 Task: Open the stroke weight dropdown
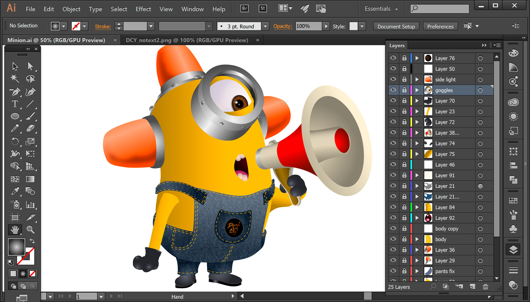(151, 26)
